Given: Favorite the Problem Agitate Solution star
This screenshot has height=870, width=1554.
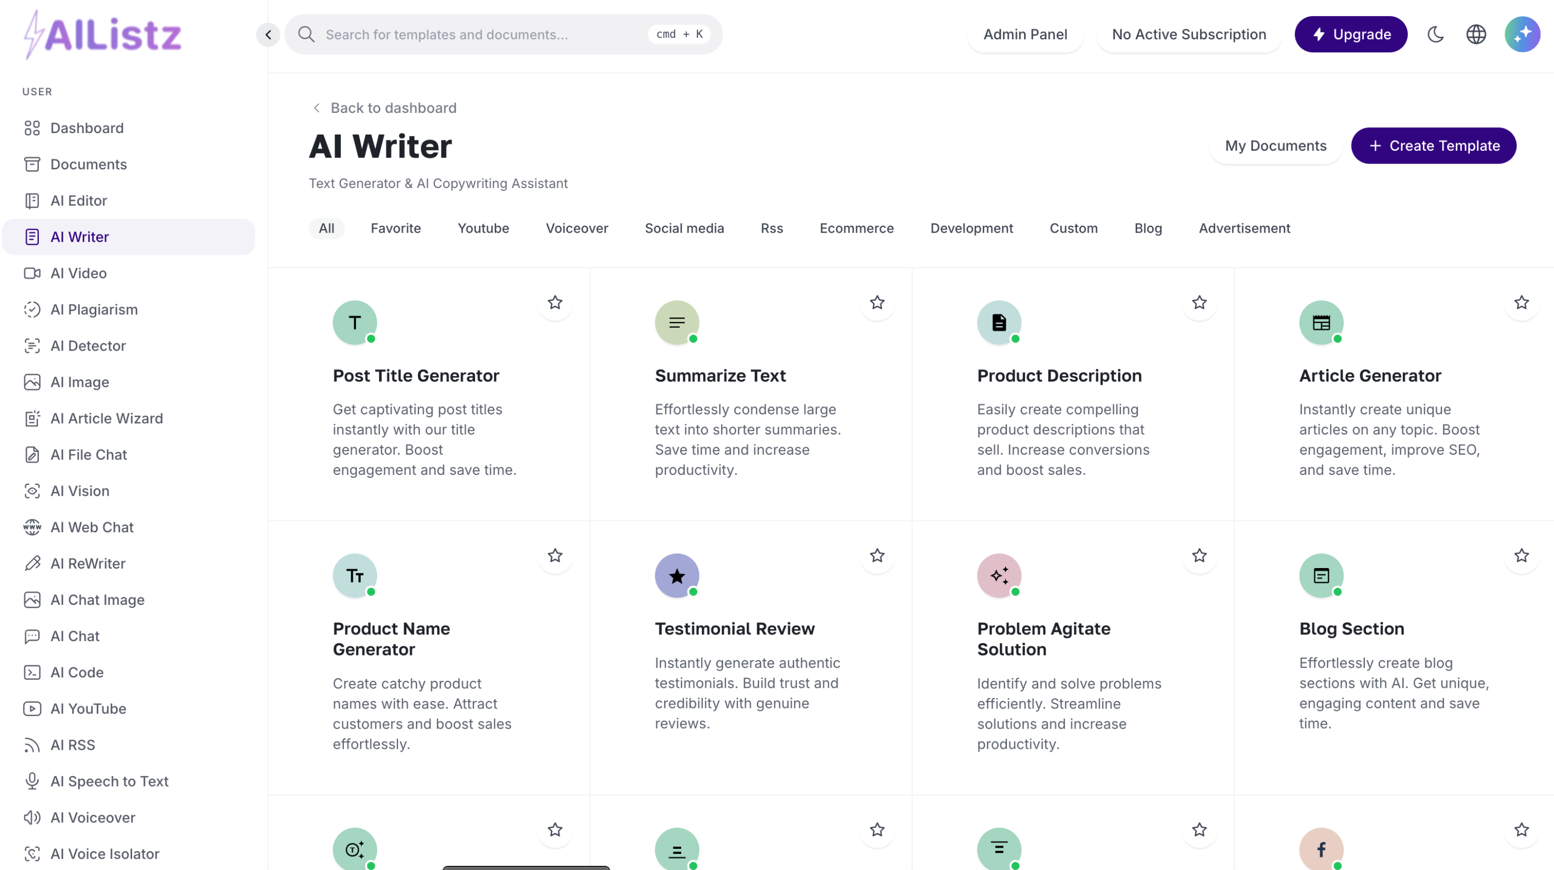Looking at the screenshot, I should tap(1199, 556).
